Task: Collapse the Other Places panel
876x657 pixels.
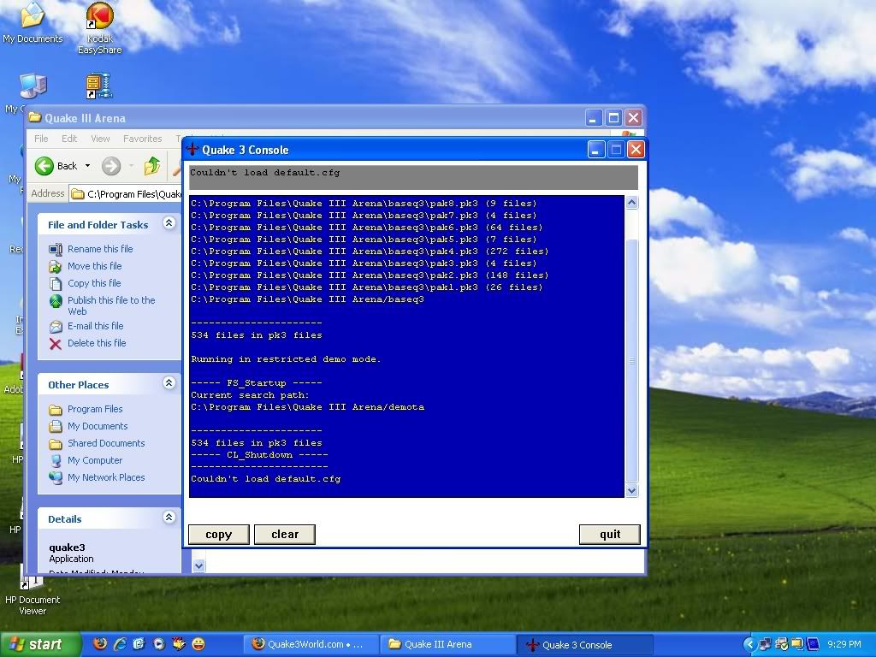Action: pyautogui.click(x=169, y=383)
